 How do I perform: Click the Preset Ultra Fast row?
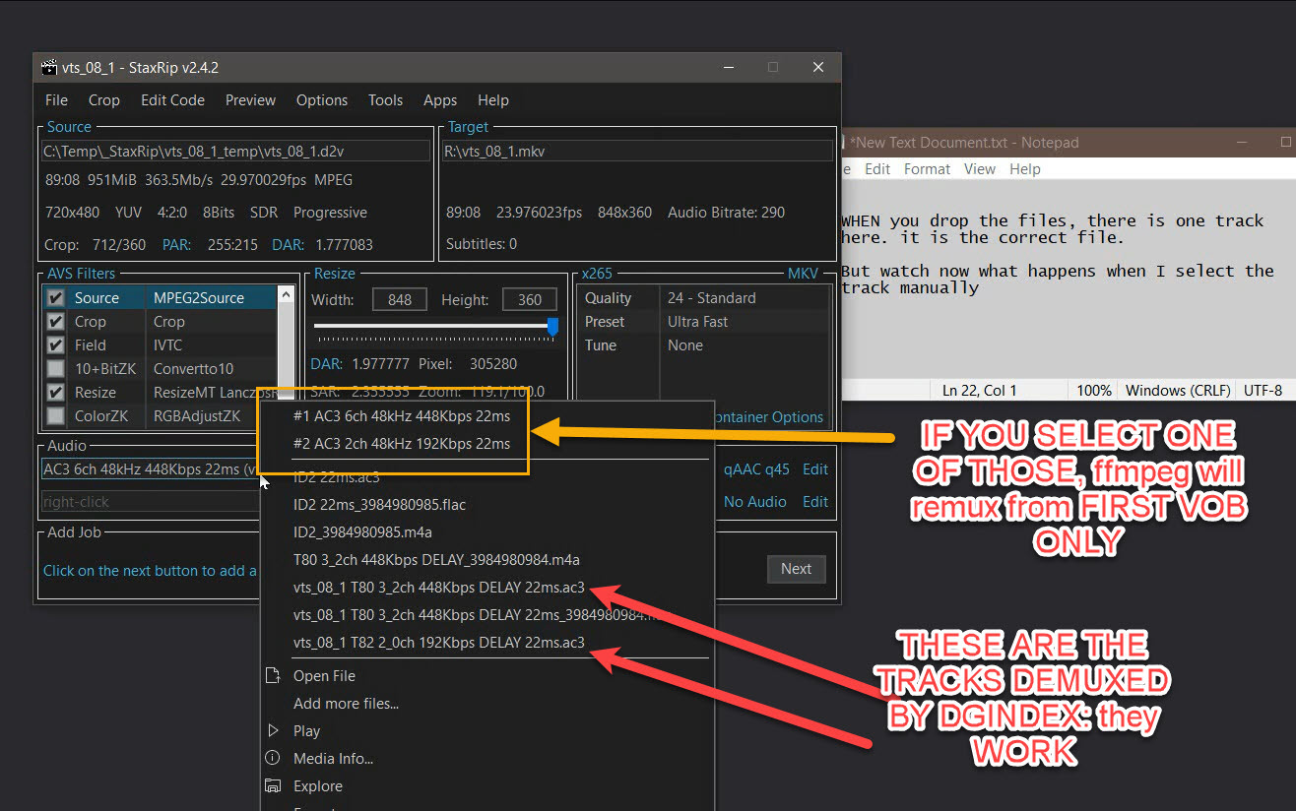click(703, 322)
